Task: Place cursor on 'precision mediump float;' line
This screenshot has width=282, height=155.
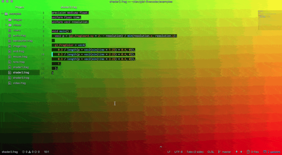Action: point(70,13)
